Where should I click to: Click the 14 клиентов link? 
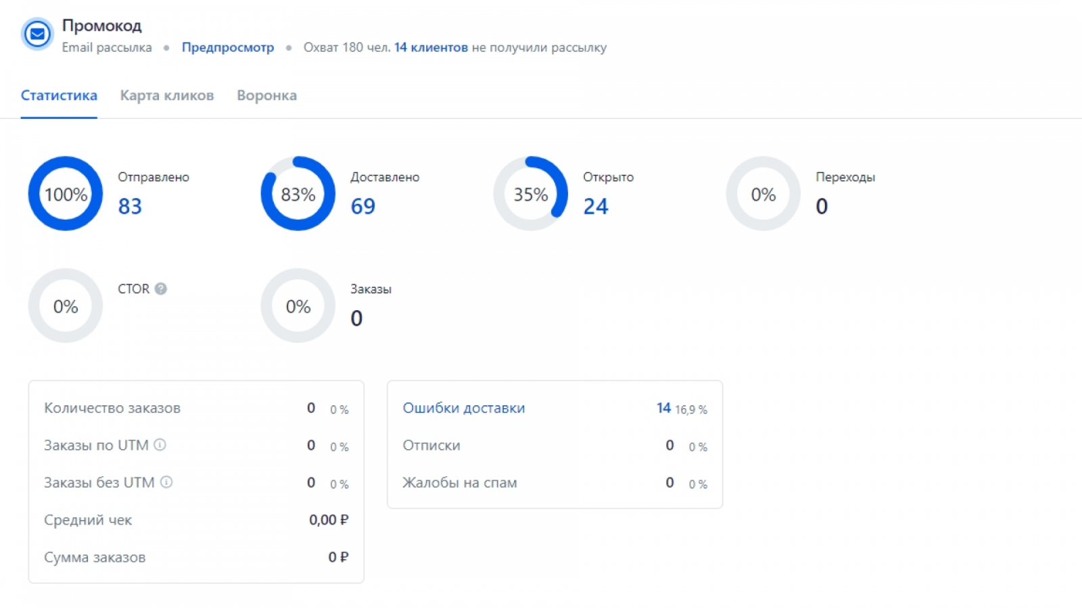tap(431, 47)
